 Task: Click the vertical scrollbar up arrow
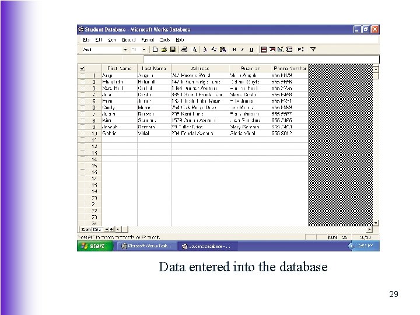tap(376, 69)
